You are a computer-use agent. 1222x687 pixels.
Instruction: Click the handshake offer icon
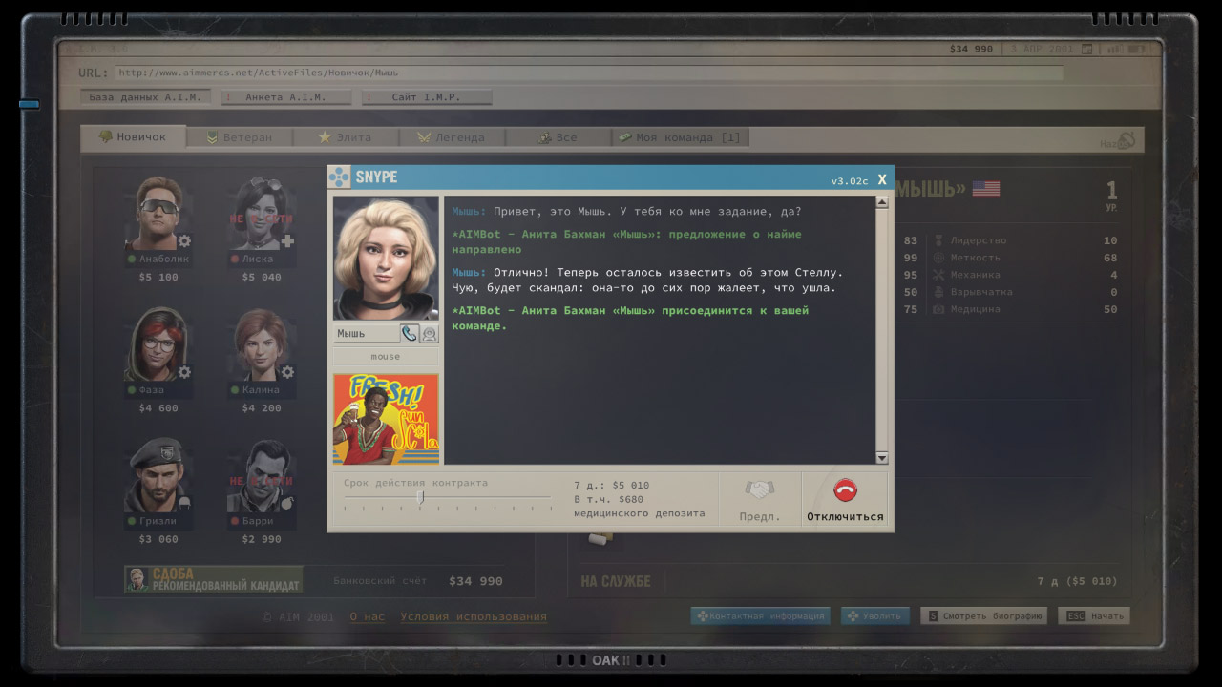760,490
